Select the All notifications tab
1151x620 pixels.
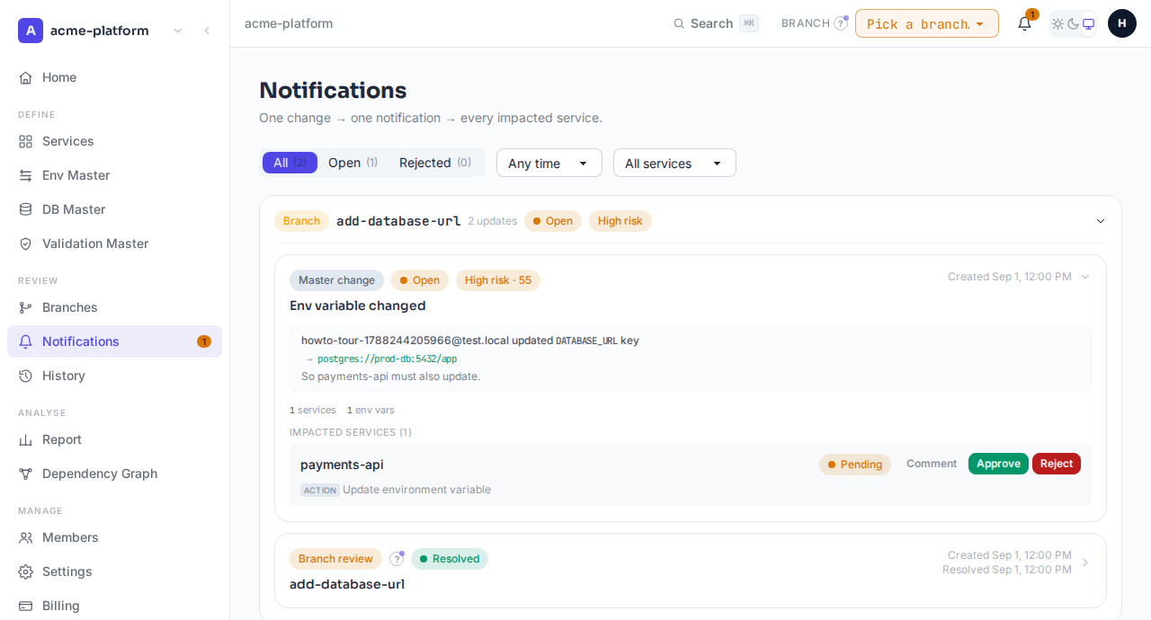pyautogui.click(x=290, y=163)
